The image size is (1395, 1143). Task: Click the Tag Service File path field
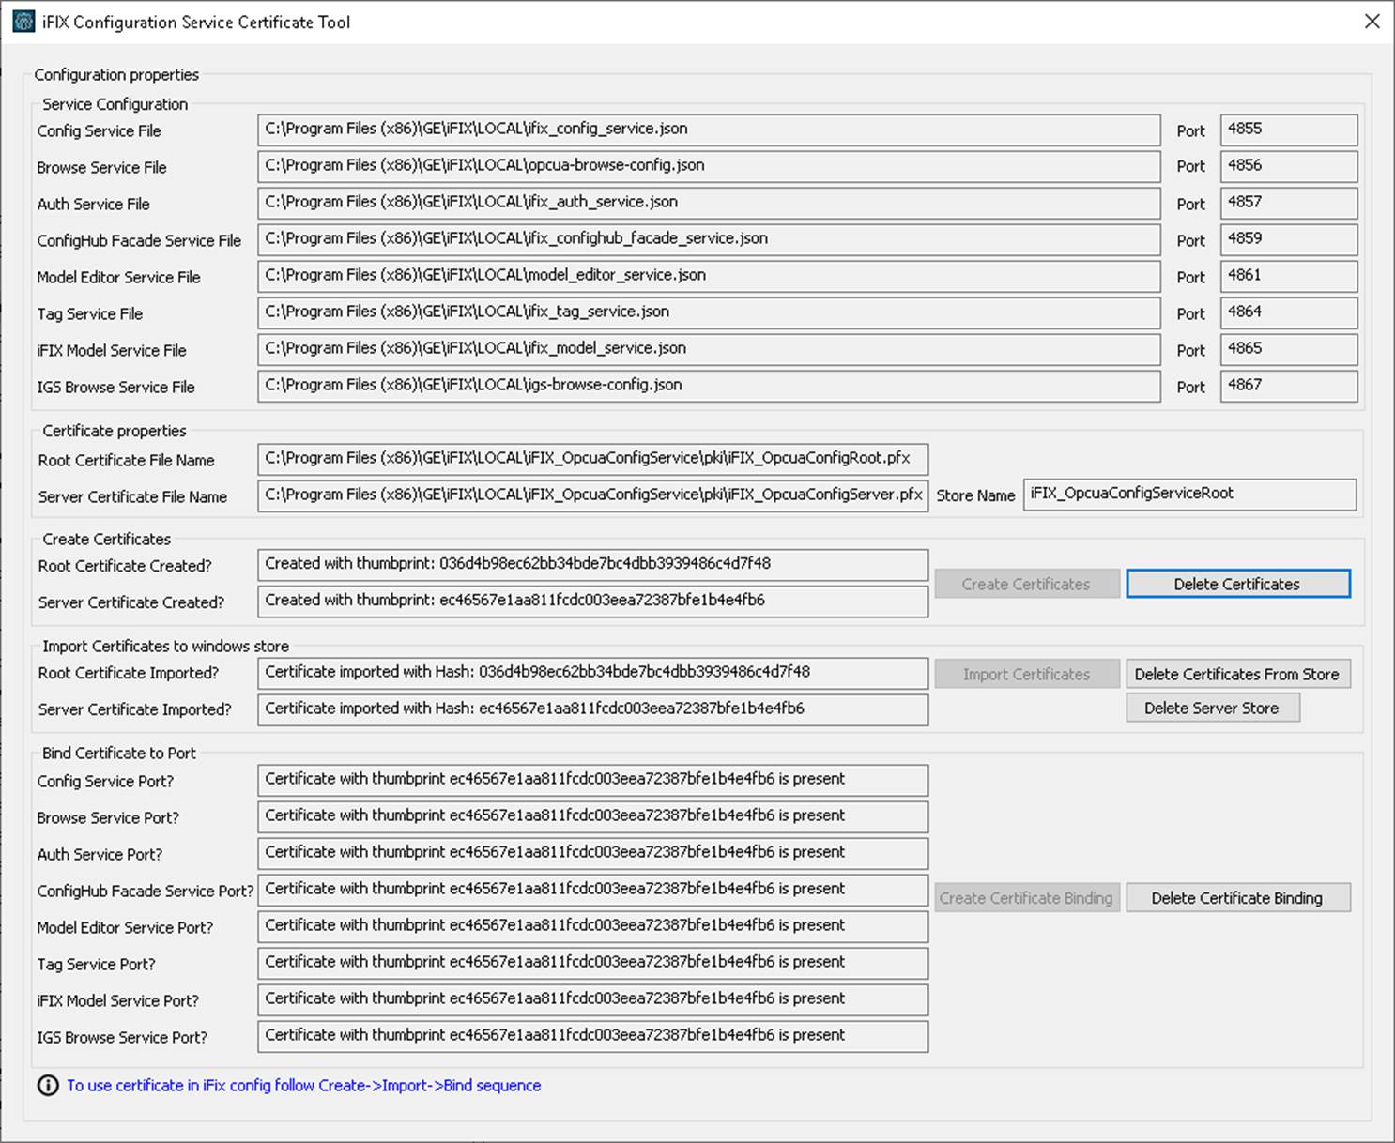[709, 312]
